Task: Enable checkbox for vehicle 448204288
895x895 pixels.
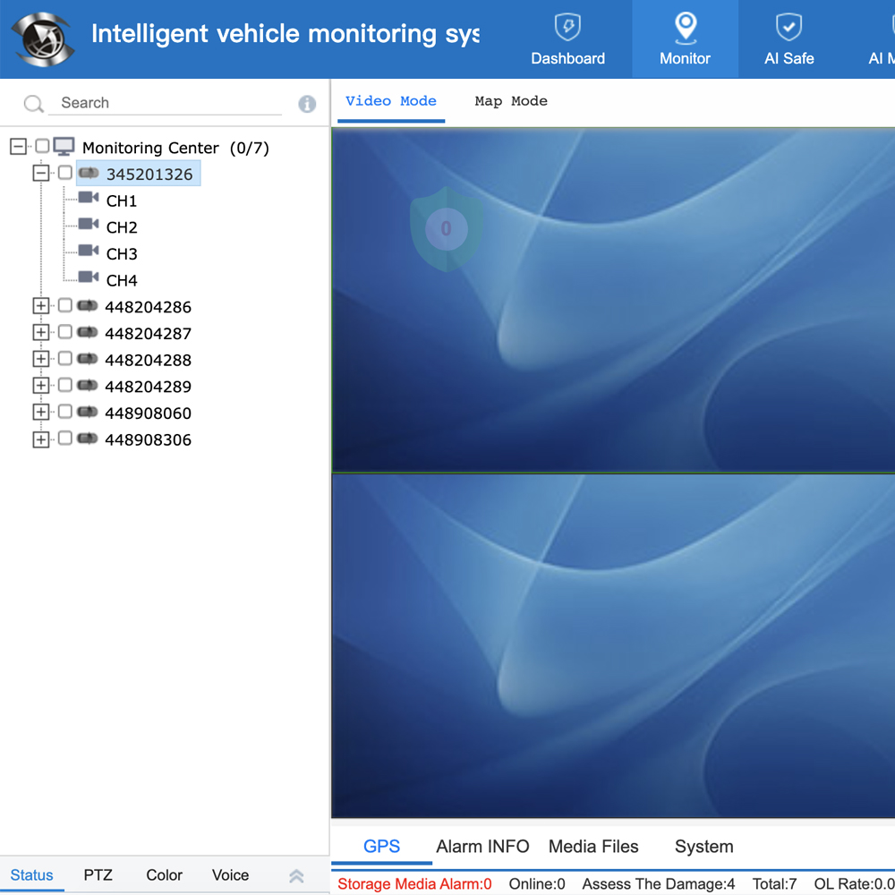Action: pyautogui.click(x=64, y=359)
